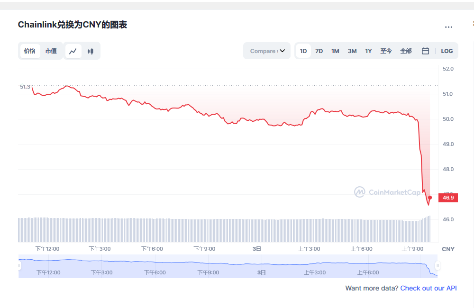This screenshot has width=474, height=308.
Task: Select the 全部 (all) time range
Action: pyautogui.click(x=406, y=51)
